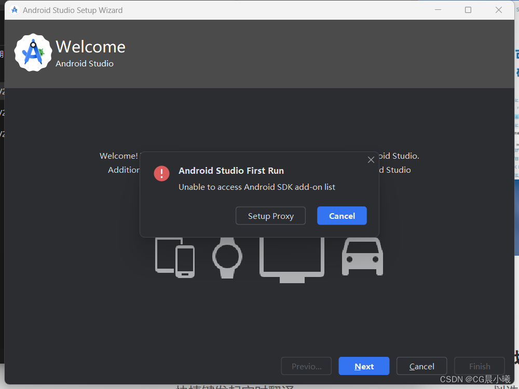The width and height of the screenshot is (519, 389).
Task: Click the Next button in the wizard
Action: coord(364,366)
